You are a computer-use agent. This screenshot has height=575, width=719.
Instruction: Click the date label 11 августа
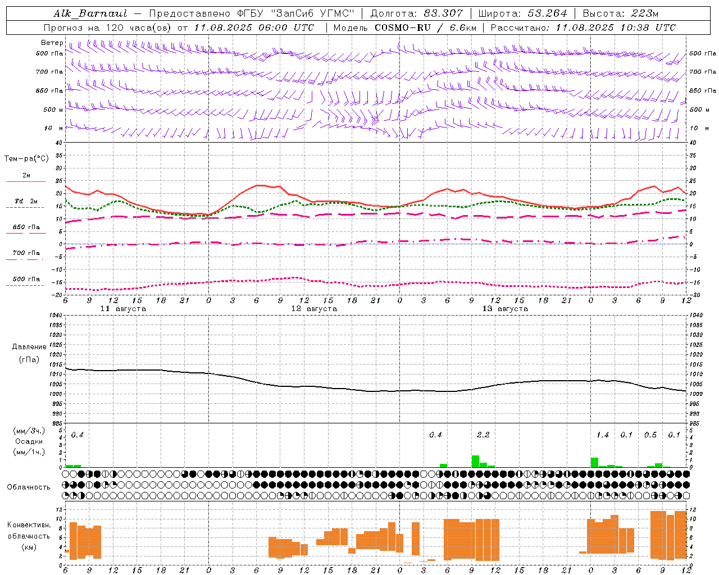pos(123,309)
